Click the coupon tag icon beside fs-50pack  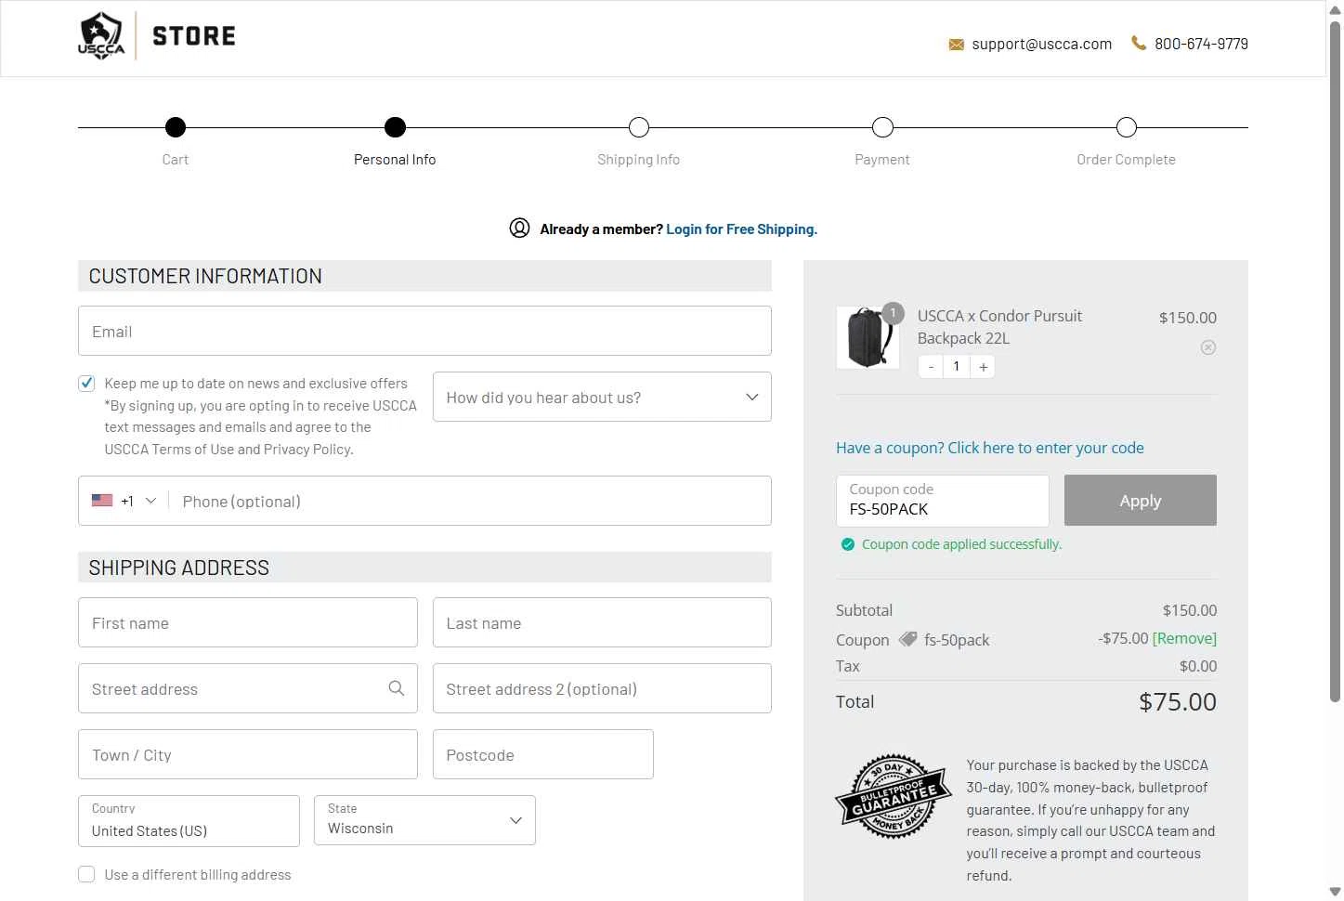coord(907,639)
